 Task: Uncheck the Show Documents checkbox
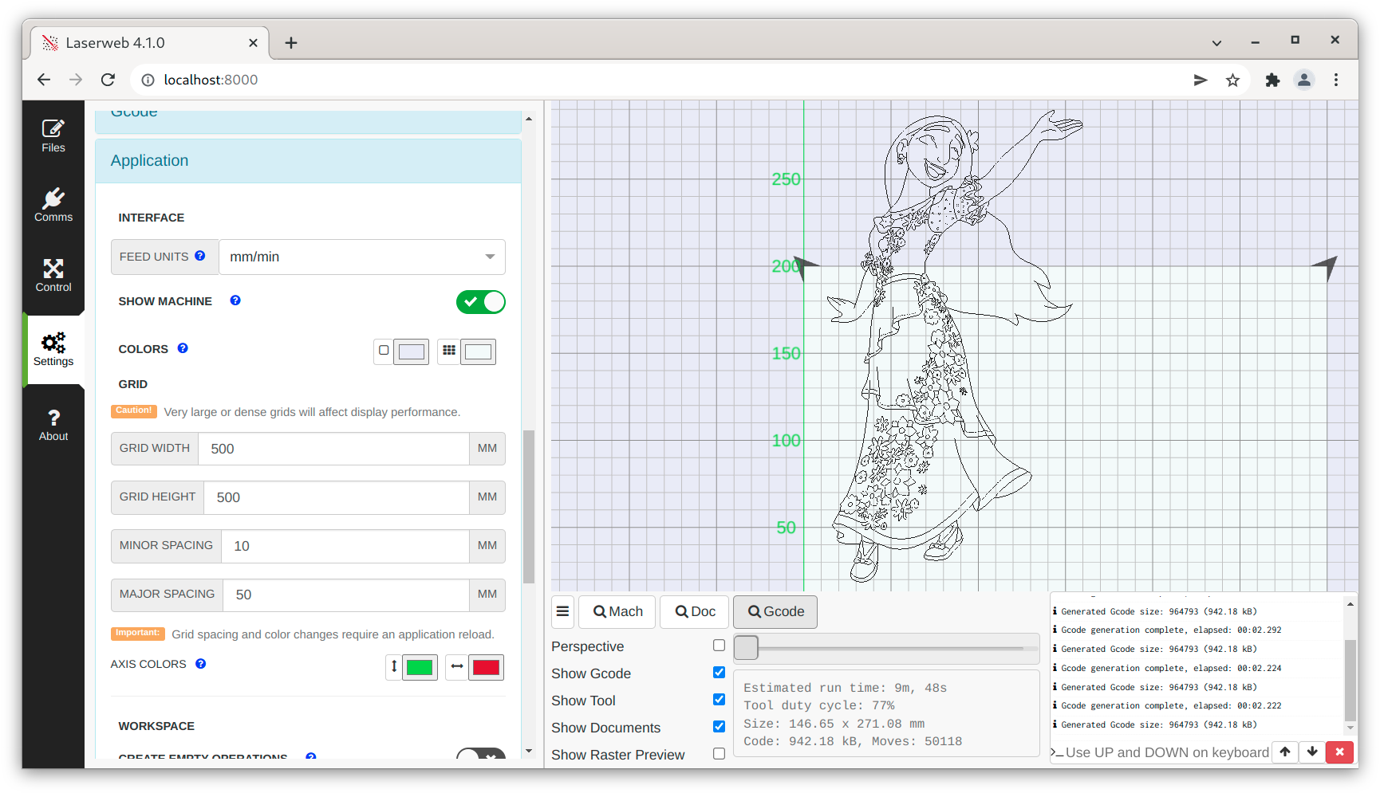pyautogui.click(x=719, y=727)
